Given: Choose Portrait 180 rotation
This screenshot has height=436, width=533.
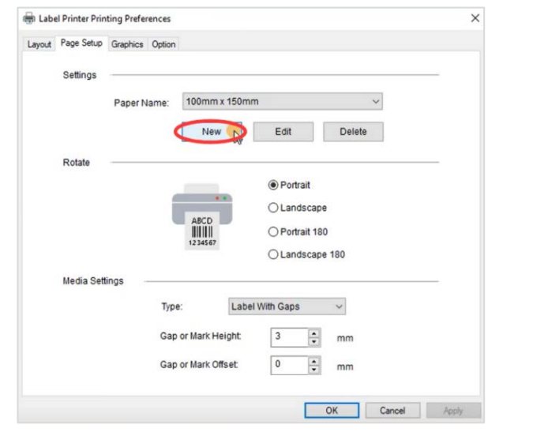Looking at the screenshot, I should click(x=274, y=231).
